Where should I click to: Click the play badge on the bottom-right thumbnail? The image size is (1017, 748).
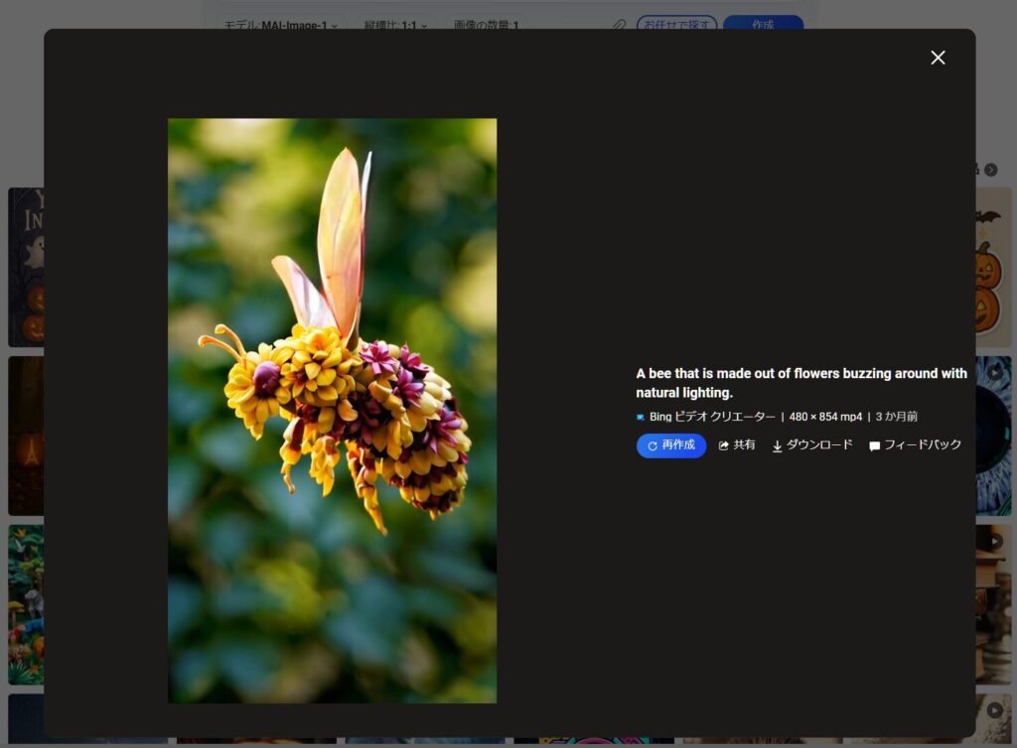tap(995, 709)
